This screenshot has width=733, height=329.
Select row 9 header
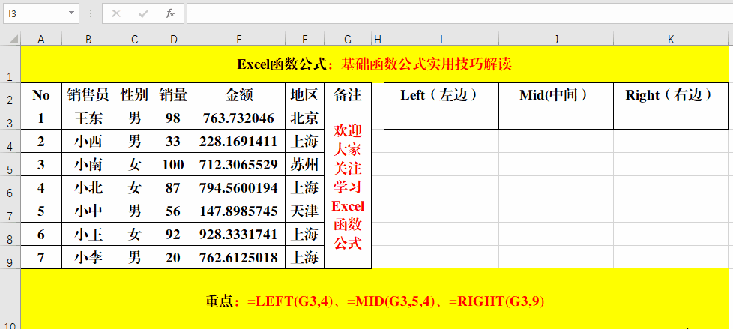(x=10, y=258)
